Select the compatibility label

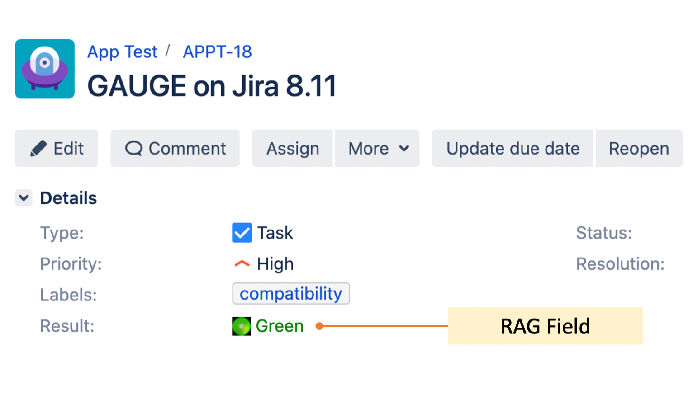291,294
